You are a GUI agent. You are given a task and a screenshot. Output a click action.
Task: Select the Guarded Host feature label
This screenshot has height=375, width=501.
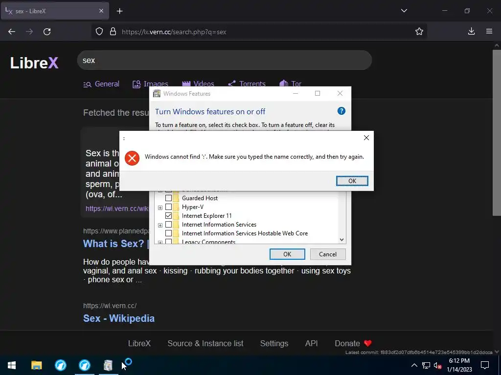pyautogui.click(x=200, y=198)
